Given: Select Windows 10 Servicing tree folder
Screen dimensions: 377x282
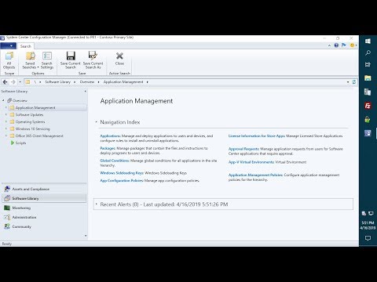Looking at the screenshot, I should (x=32, y=128).
